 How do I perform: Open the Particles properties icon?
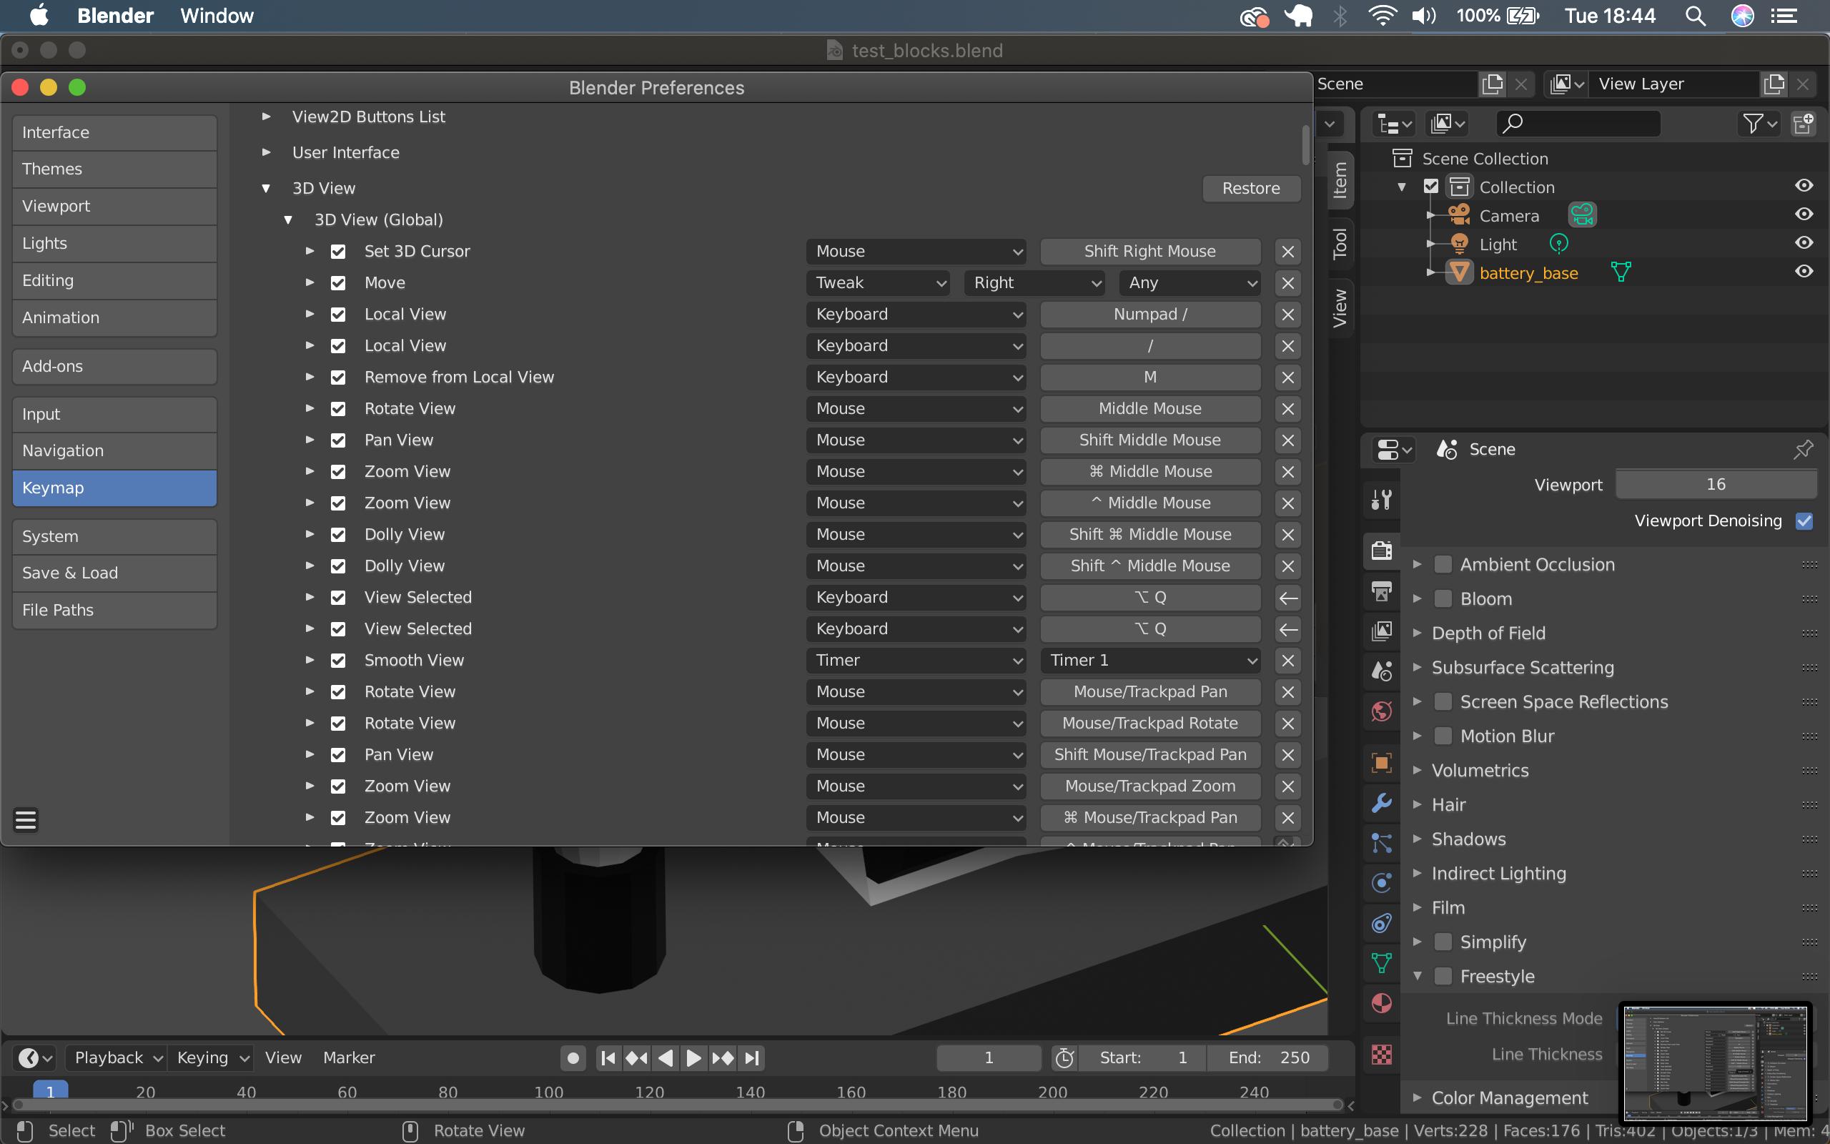click(1382, 842)
